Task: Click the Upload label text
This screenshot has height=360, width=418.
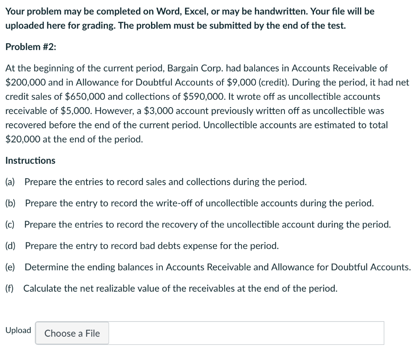Action: 18,330
